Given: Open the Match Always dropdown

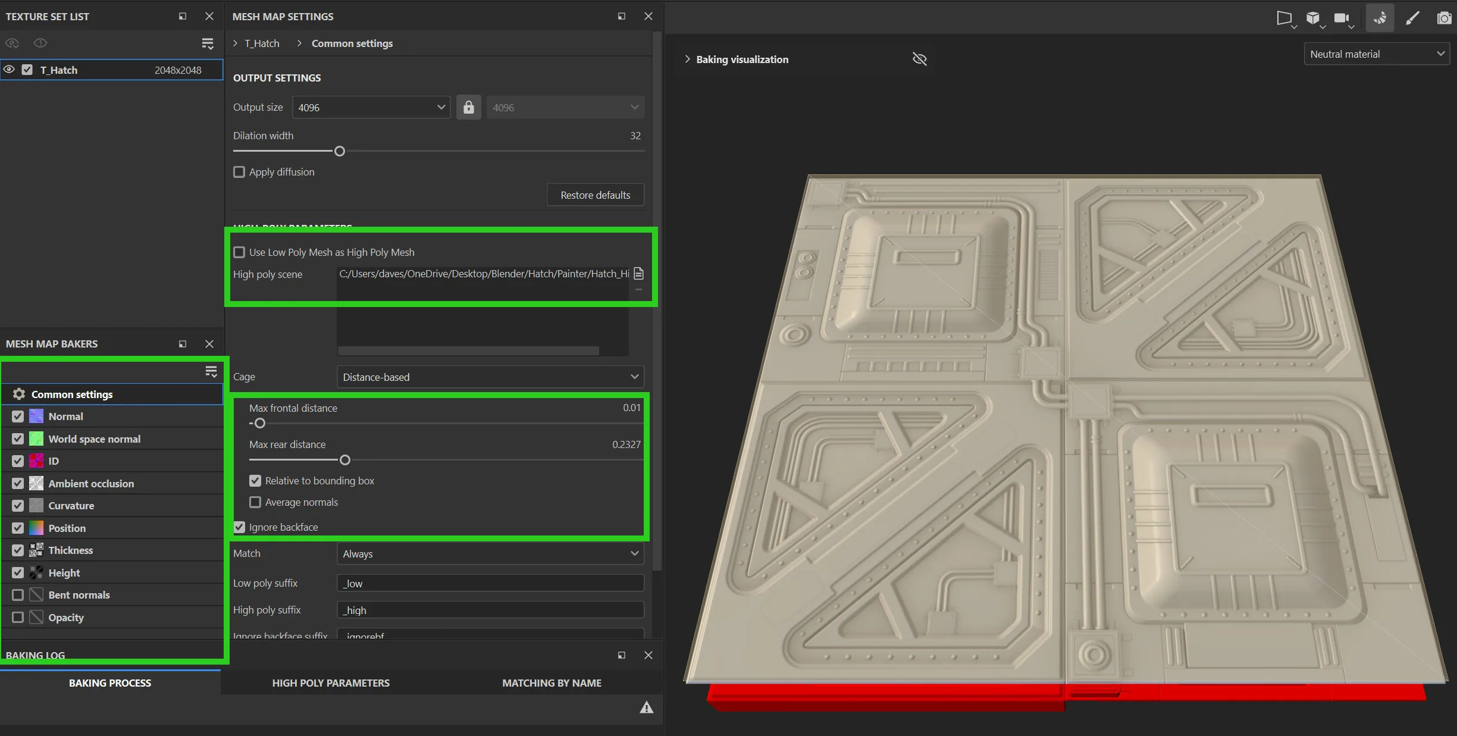Looking at the screenshot, I should pos(490,554).
